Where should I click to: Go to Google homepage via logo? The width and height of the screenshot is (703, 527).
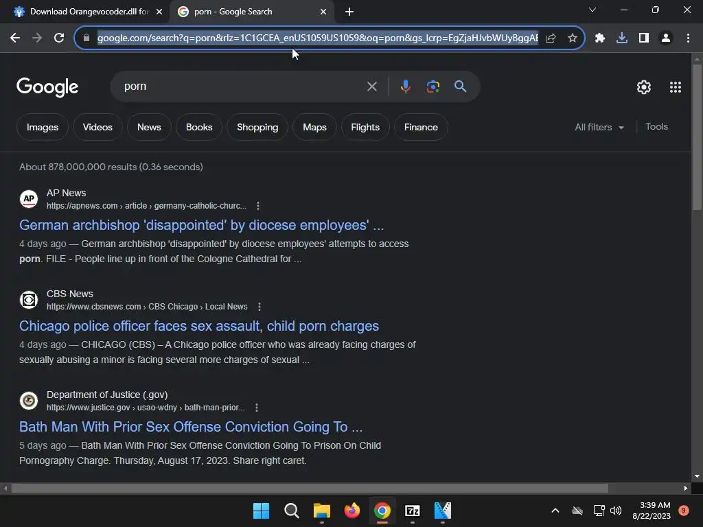pyautogui.click(x=47, y=87)
